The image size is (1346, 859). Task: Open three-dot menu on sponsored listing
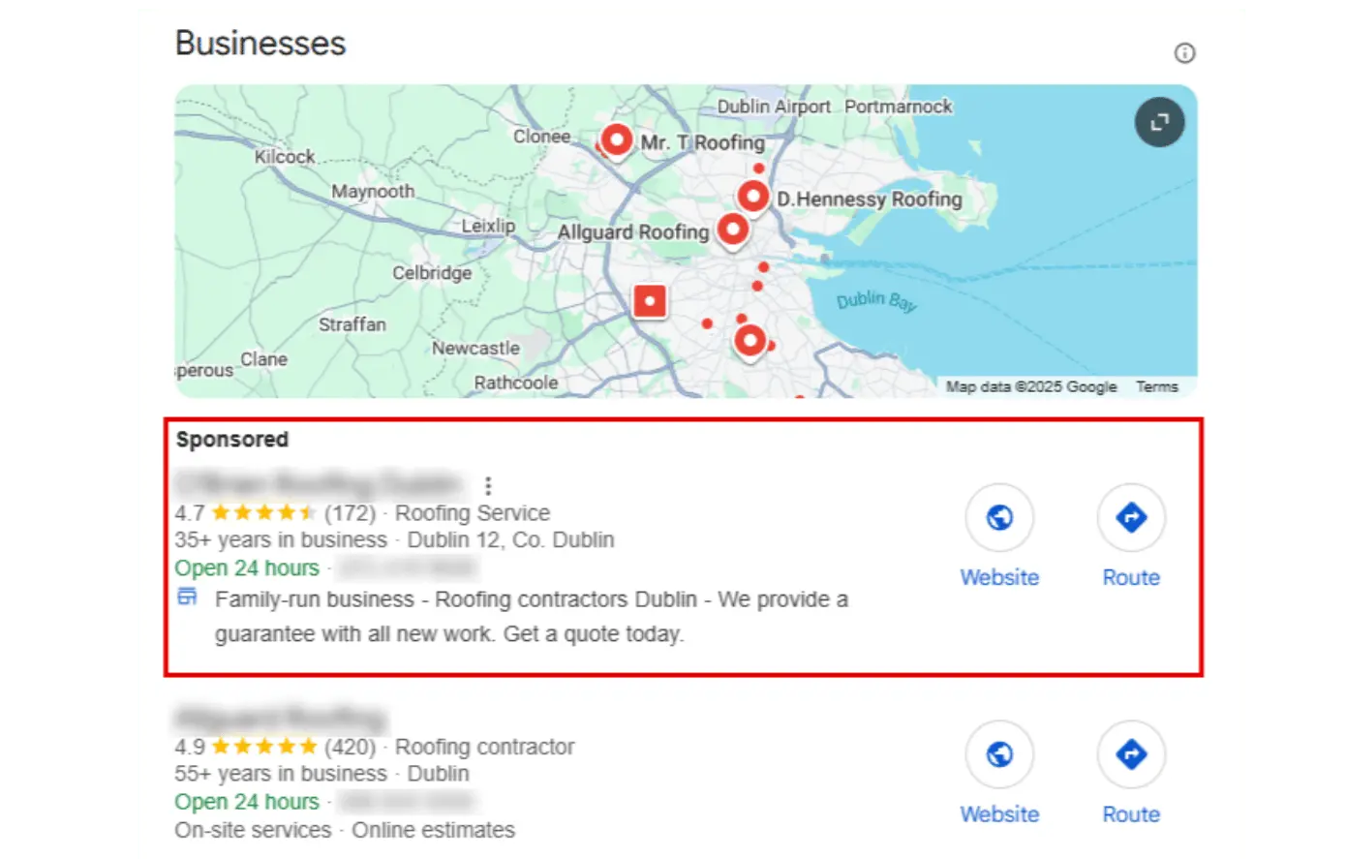(x=488, y=485)
